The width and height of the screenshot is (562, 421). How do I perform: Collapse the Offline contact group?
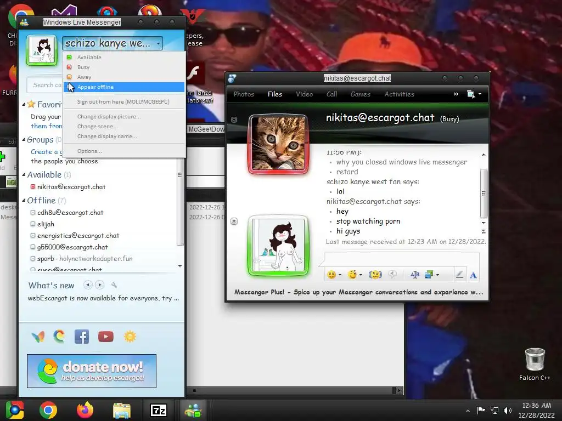click(24, 201)
